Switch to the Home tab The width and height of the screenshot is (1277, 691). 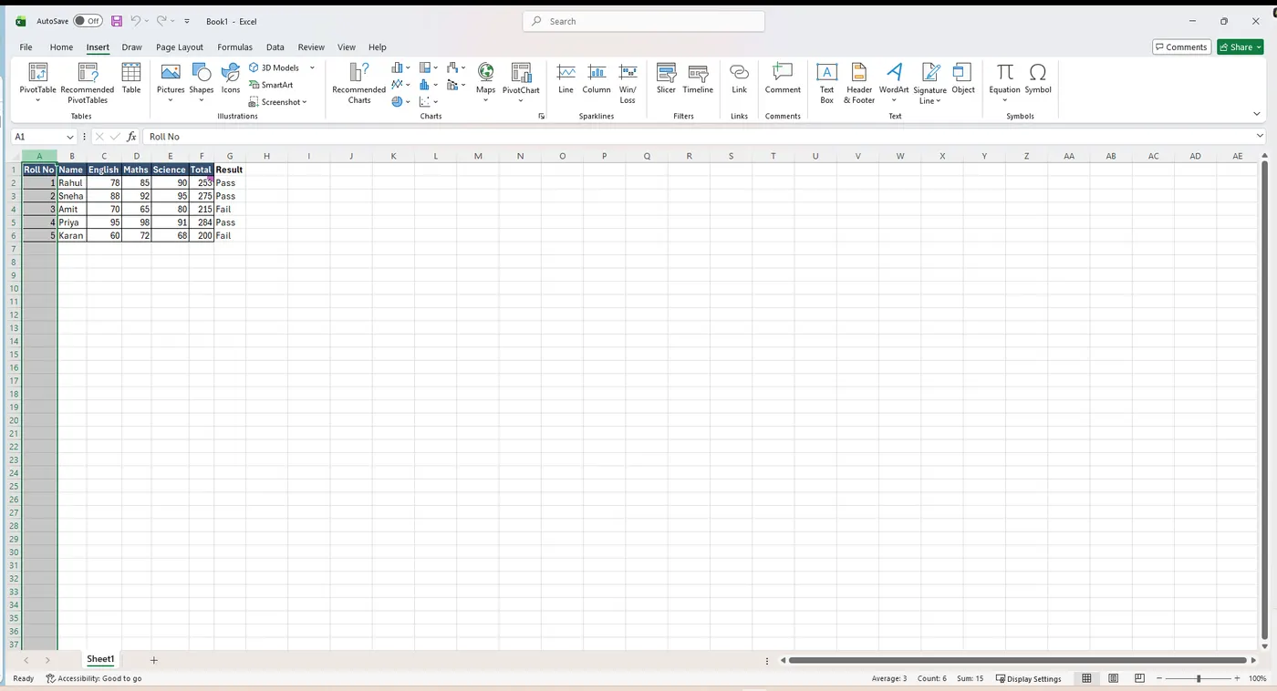point(61,47)
